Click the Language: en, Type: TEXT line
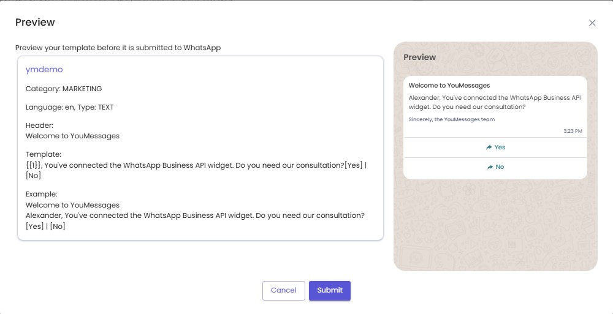The height and width of the screenshot is (314, 613). pos(69,107)
